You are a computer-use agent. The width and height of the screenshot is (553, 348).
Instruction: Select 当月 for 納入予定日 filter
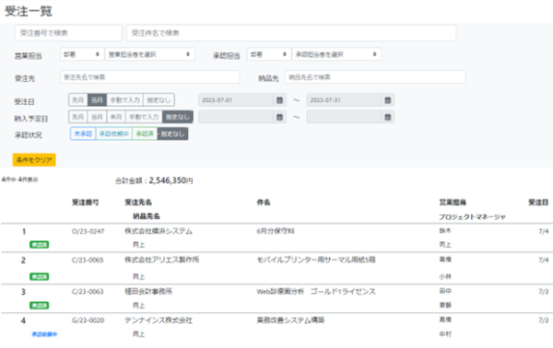(x=97, y=117)
